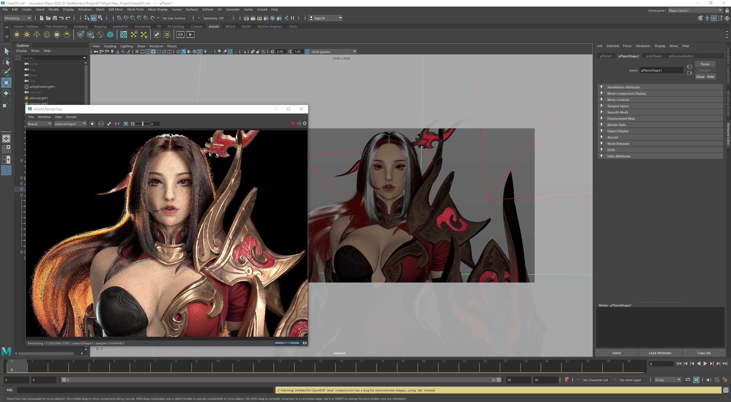Click the Load Attributes button
Image resolution: width=731 pixels, height=402 pixels.
(660, 353)
